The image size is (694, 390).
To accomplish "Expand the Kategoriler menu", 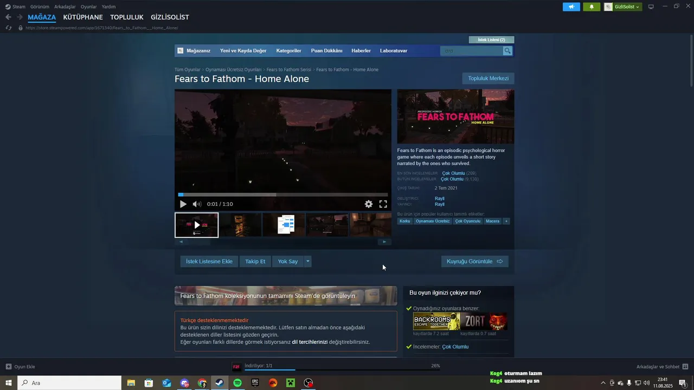I will click(288, 51).
